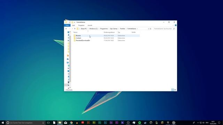Select the PersistentDownloadDir folder
Screen dimensions: 223x125
[83, 41]
